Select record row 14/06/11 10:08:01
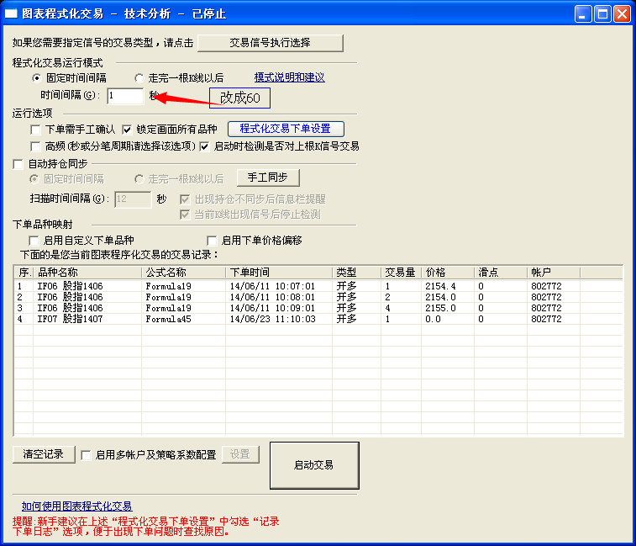Screen dimensions: 636x546 tap(318, 297)
